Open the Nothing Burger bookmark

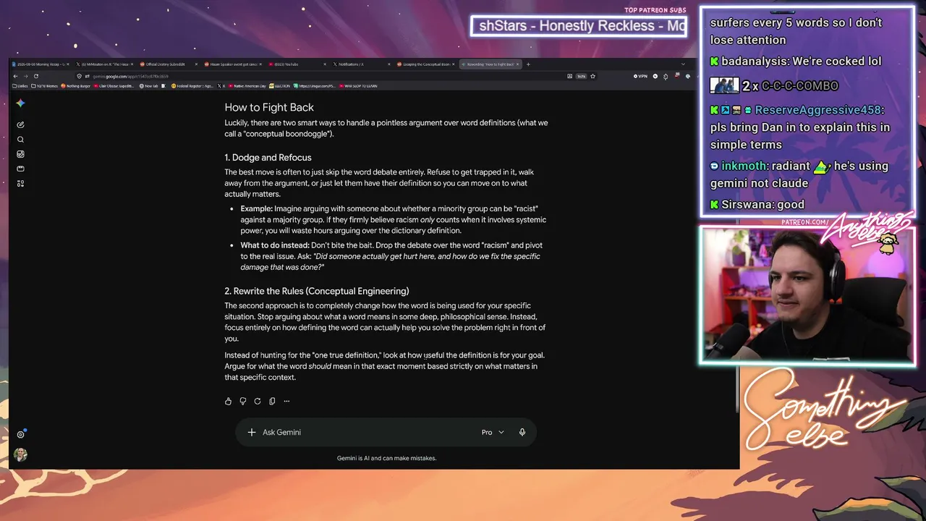click(77, 86)
